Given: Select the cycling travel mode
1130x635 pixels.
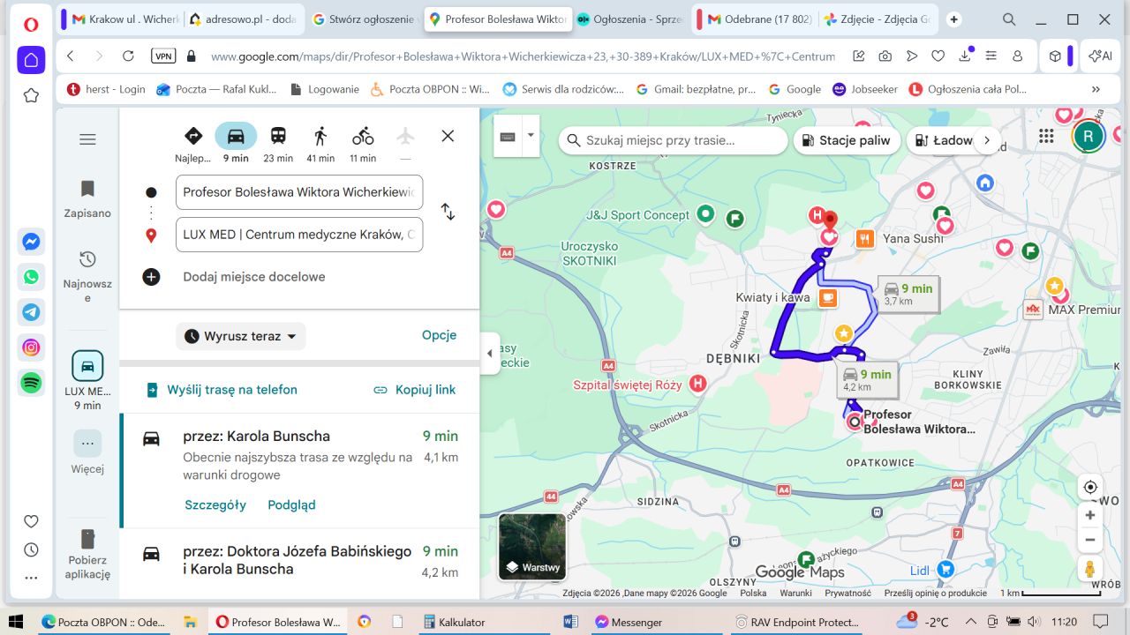Looking at the screenshot, I should point(363,137).
